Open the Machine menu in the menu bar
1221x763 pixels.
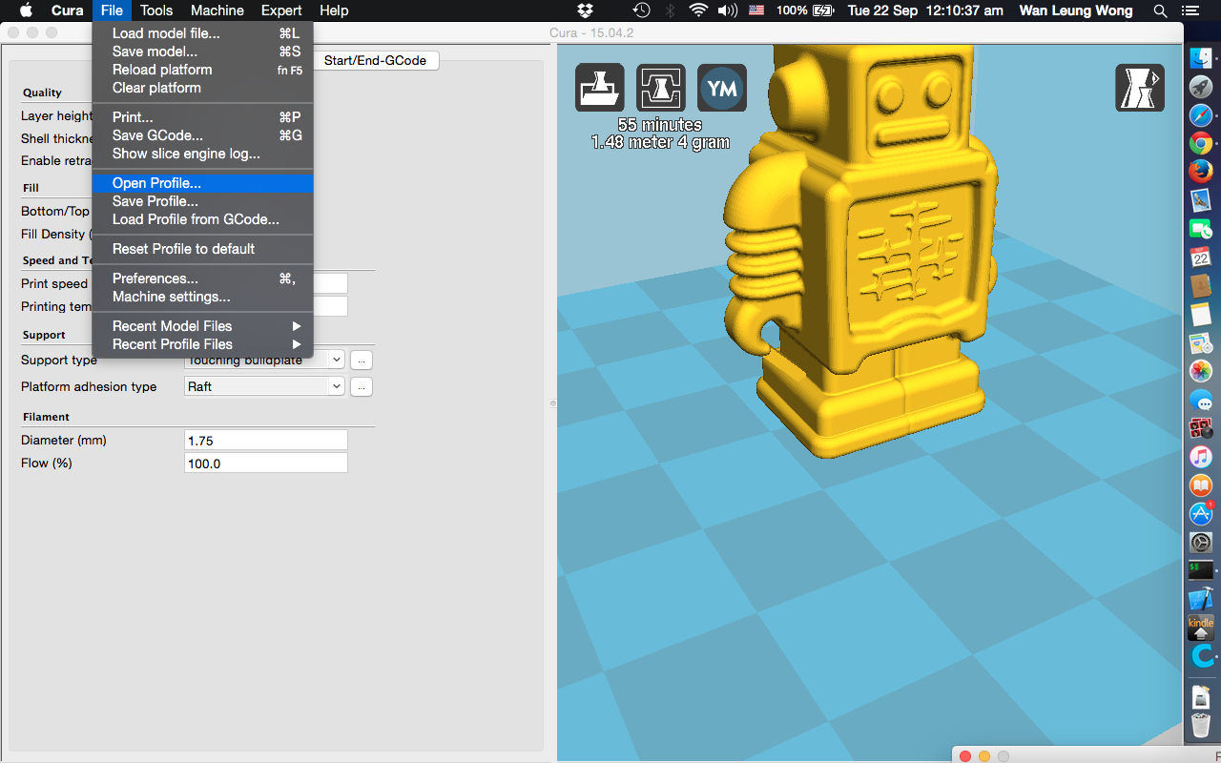217,10
